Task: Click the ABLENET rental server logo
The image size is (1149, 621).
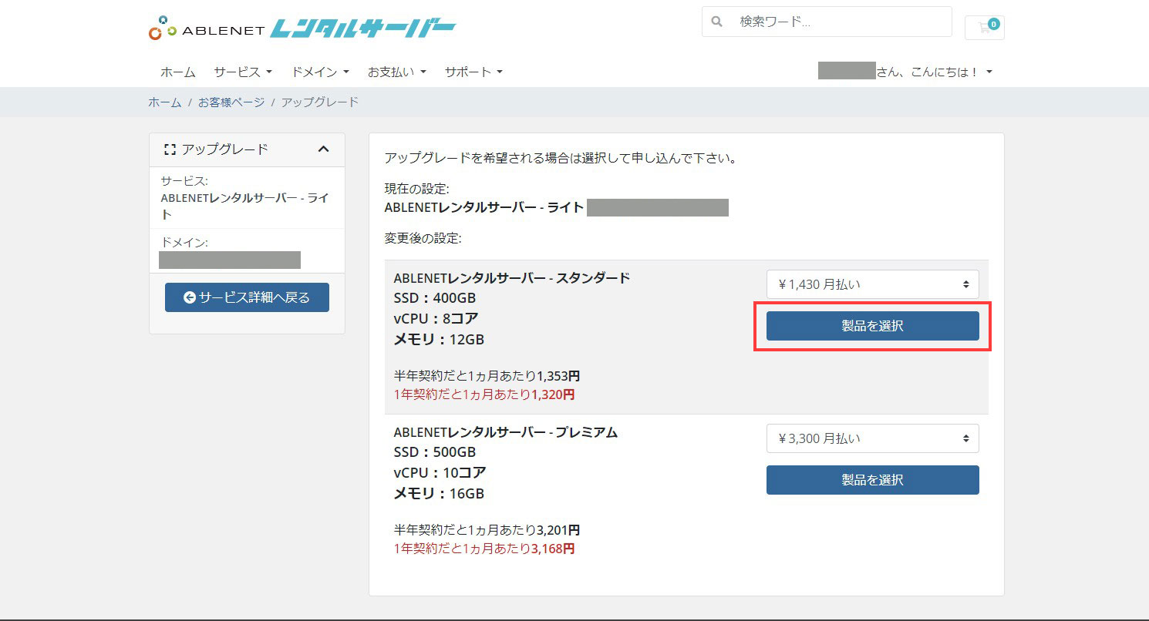Action: (x=302, y=29)
